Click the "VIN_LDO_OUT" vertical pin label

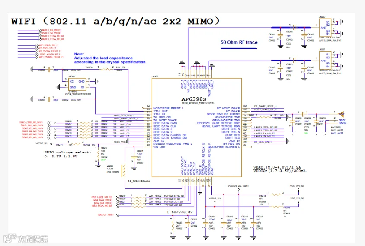pos(182,166)
